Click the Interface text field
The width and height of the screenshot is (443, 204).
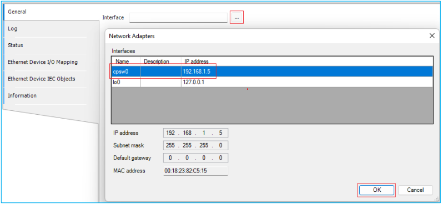178,18
